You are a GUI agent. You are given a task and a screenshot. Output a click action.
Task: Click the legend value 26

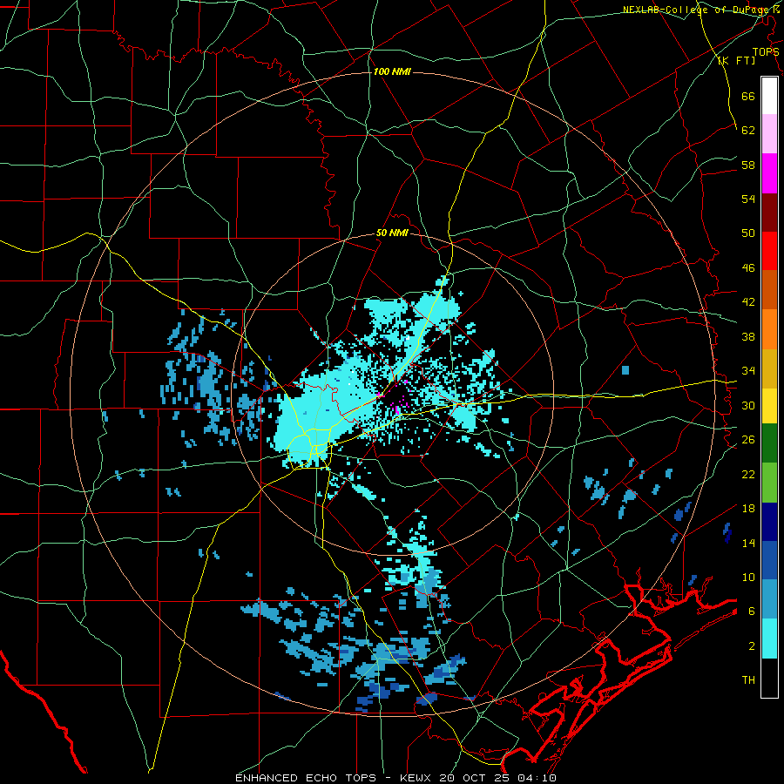(748, 440)
